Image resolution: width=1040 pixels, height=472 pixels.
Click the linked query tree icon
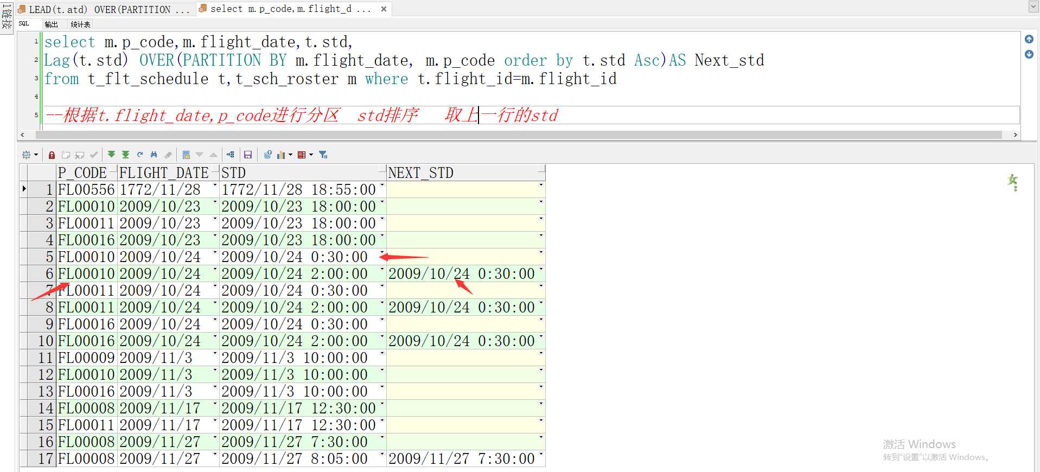(231, 155)
